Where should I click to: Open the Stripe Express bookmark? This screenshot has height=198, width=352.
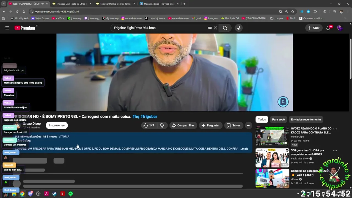pyautogui.click(x=40, y=18)
